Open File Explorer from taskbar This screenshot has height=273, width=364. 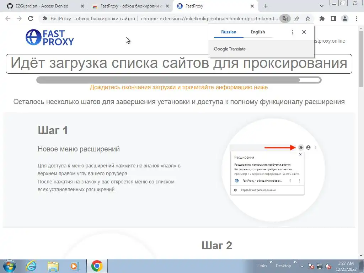[x=53, y=266]
